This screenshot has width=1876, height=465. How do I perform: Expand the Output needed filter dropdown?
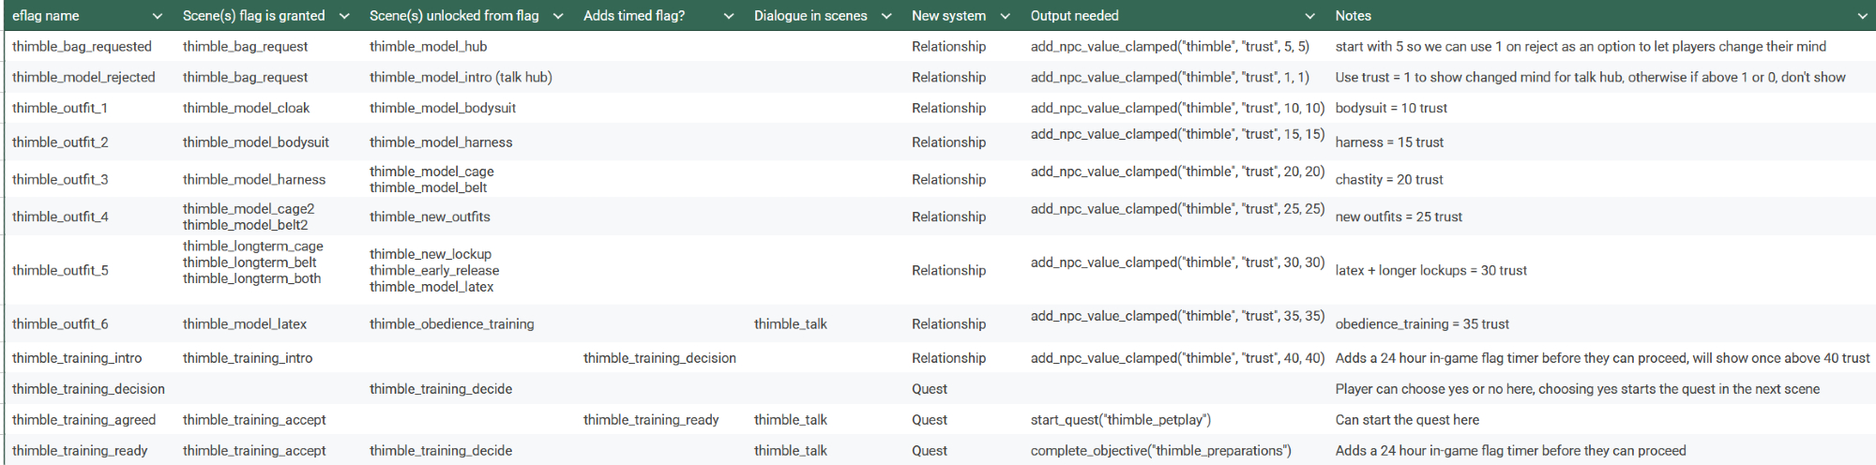pyautogui.click(x=1309, y=16)
